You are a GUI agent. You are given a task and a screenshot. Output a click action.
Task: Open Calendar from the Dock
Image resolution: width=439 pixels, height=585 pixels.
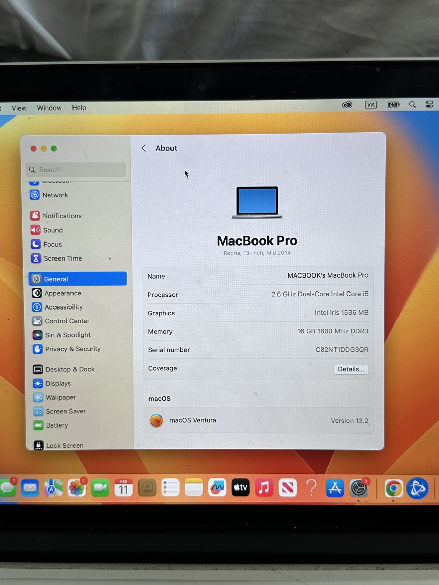124,488
